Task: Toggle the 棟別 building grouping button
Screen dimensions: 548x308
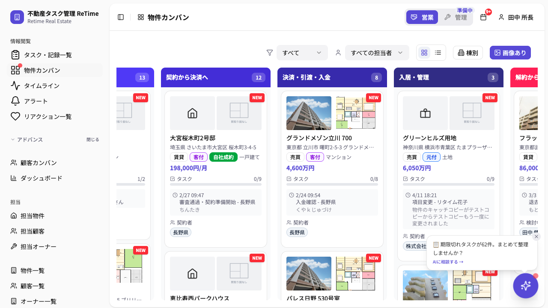Action: point(468,53)
